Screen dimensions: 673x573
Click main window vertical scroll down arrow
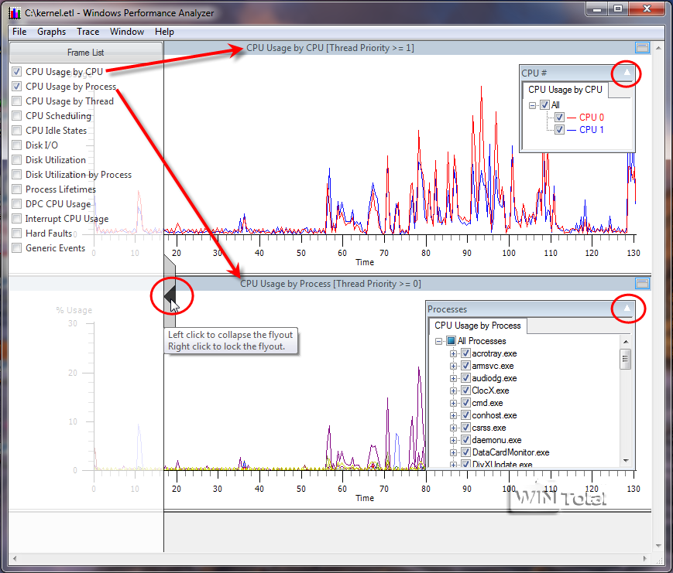point(658,546)
